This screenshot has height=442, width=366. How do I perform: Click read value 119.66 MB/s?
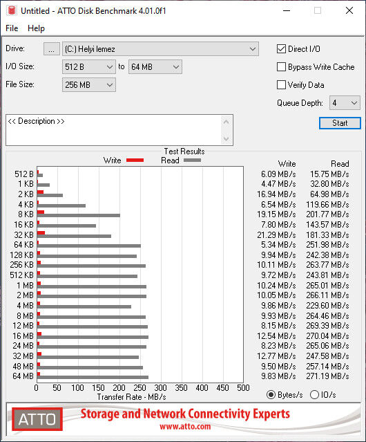click(327, 204)
